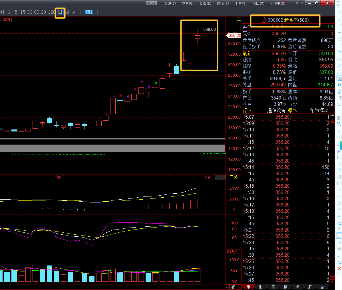This screenshot has height=290, width=342.
Task: Switch to the 日 daily period
Action: (x=60, y=12)
